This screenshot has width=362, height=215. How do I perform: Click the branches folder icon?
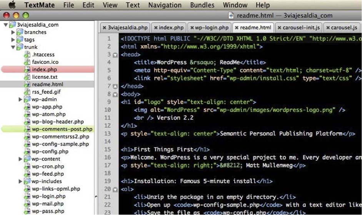20,32
